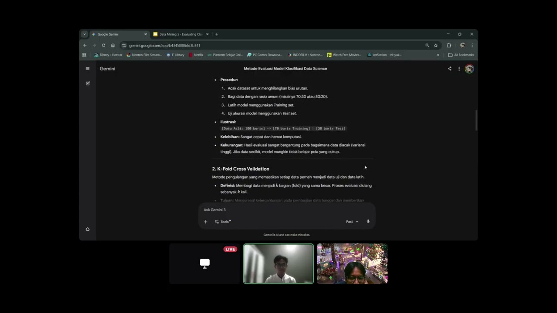This screenshot has width=557, height=313.
Task: Minimize the Chrome window
Action: (x=448, y=34)
